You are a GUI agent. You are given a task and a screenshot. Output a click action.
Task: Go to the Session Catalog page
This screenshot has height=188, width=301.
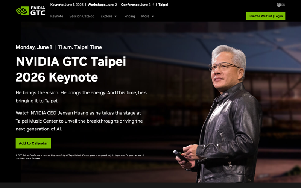click(x=82, y=16)
